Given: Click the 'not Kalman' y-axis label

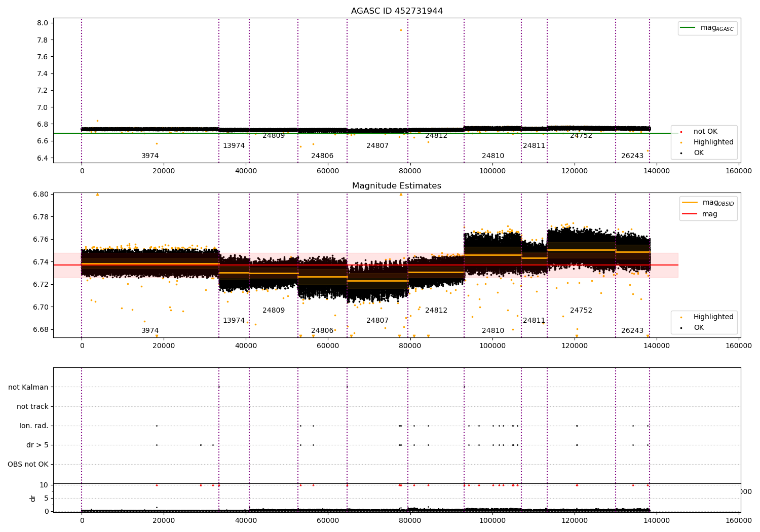Looking at the screenshot, I should (28, 387).
